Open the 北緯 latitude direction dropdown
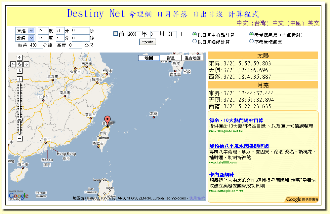330x214 pixels. click(25, 38)
